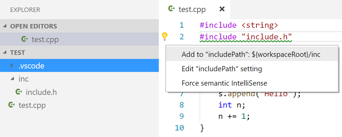This screenshot has width=342, height=137.
Task: Choose Add to "includePath": ${workspaceRoot}/inc
Action: (252, 54)
